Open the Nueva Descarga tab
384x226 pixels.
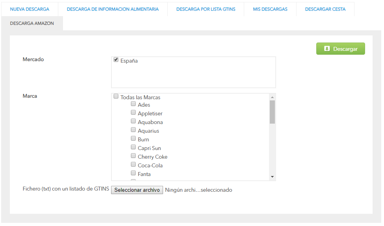30,9
